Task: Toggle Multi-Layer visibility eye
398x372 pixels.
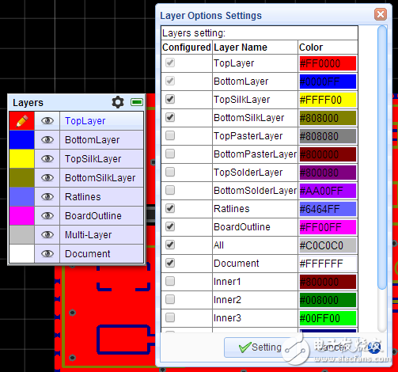Action: click(x=47, y=235)
